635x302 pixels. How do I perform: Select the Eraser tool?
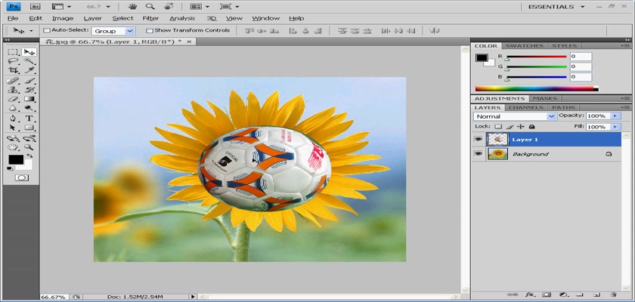(x=14, y=99)
